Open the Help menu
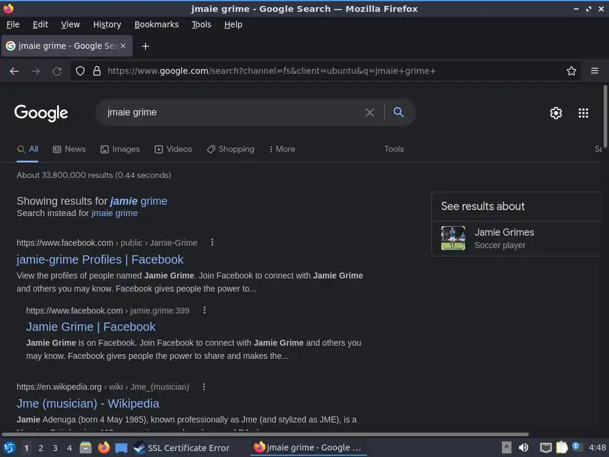 [233, 24]
